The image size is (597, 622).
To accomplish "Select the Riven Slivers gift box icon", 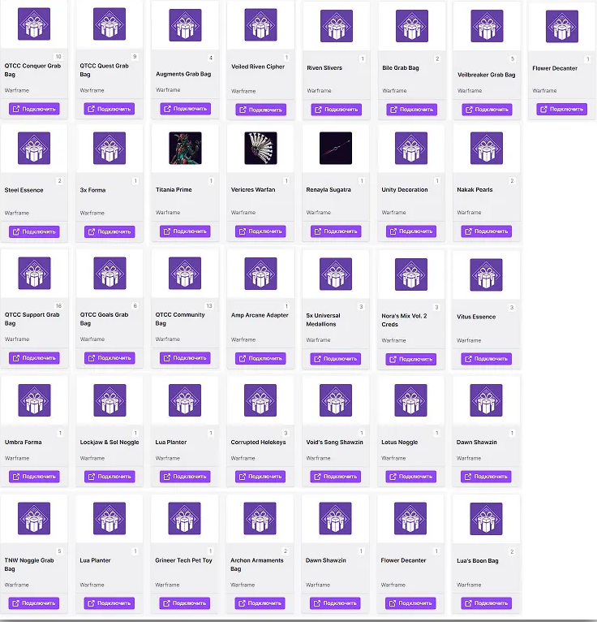I will coord(336,26).
